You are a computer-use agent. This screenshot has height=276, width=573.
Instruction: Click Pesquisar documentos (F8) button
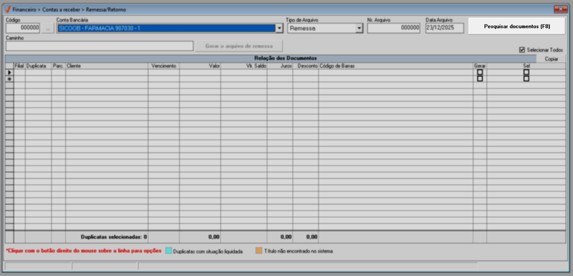tap(517, 26)
